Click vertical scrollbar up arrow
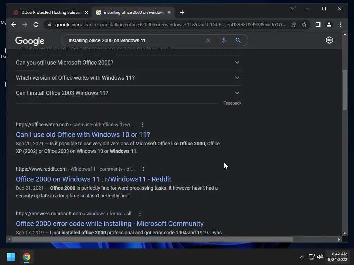Image resolution: width=354 pixels, height=265 pixels. coord(345,34)
